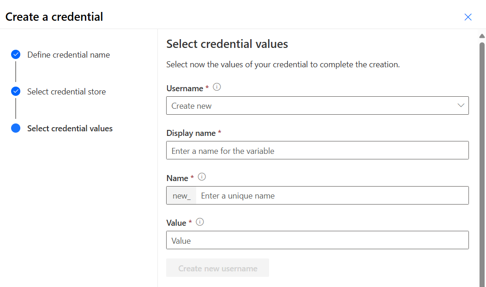Click the checkmark beside Select credential store
Screen dimensions: 486x287
coord(15,91)
